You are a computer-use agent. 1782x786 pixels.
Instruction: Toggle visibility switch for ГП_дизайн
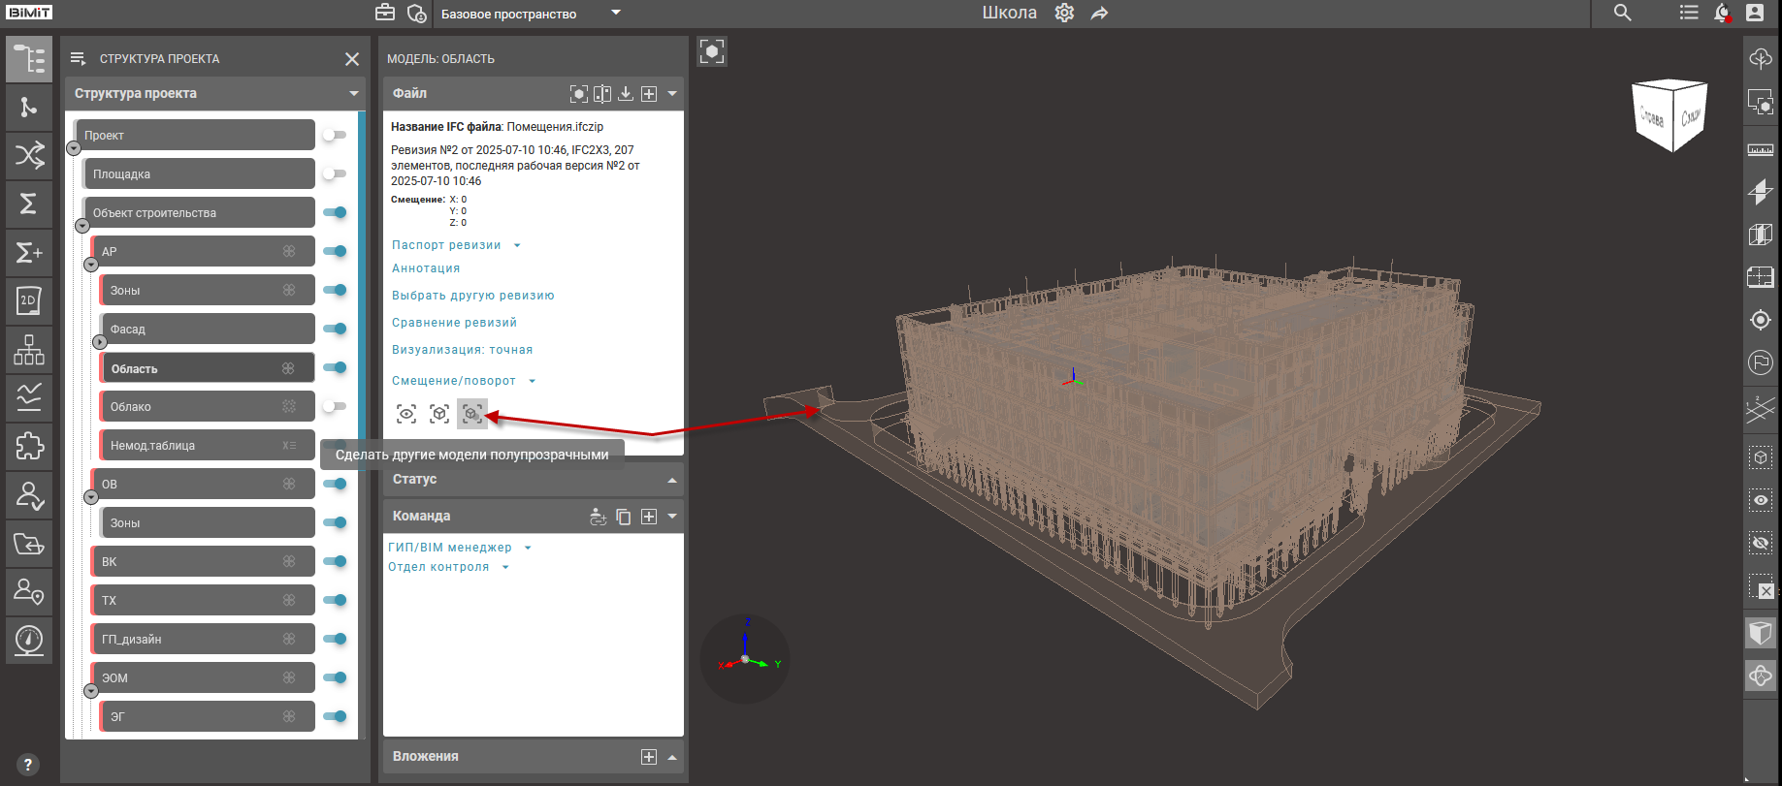click(x=335, y=639)
